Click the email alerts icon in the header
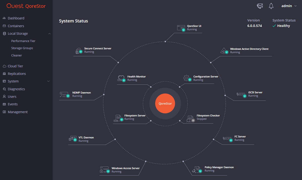 [260, 6]
